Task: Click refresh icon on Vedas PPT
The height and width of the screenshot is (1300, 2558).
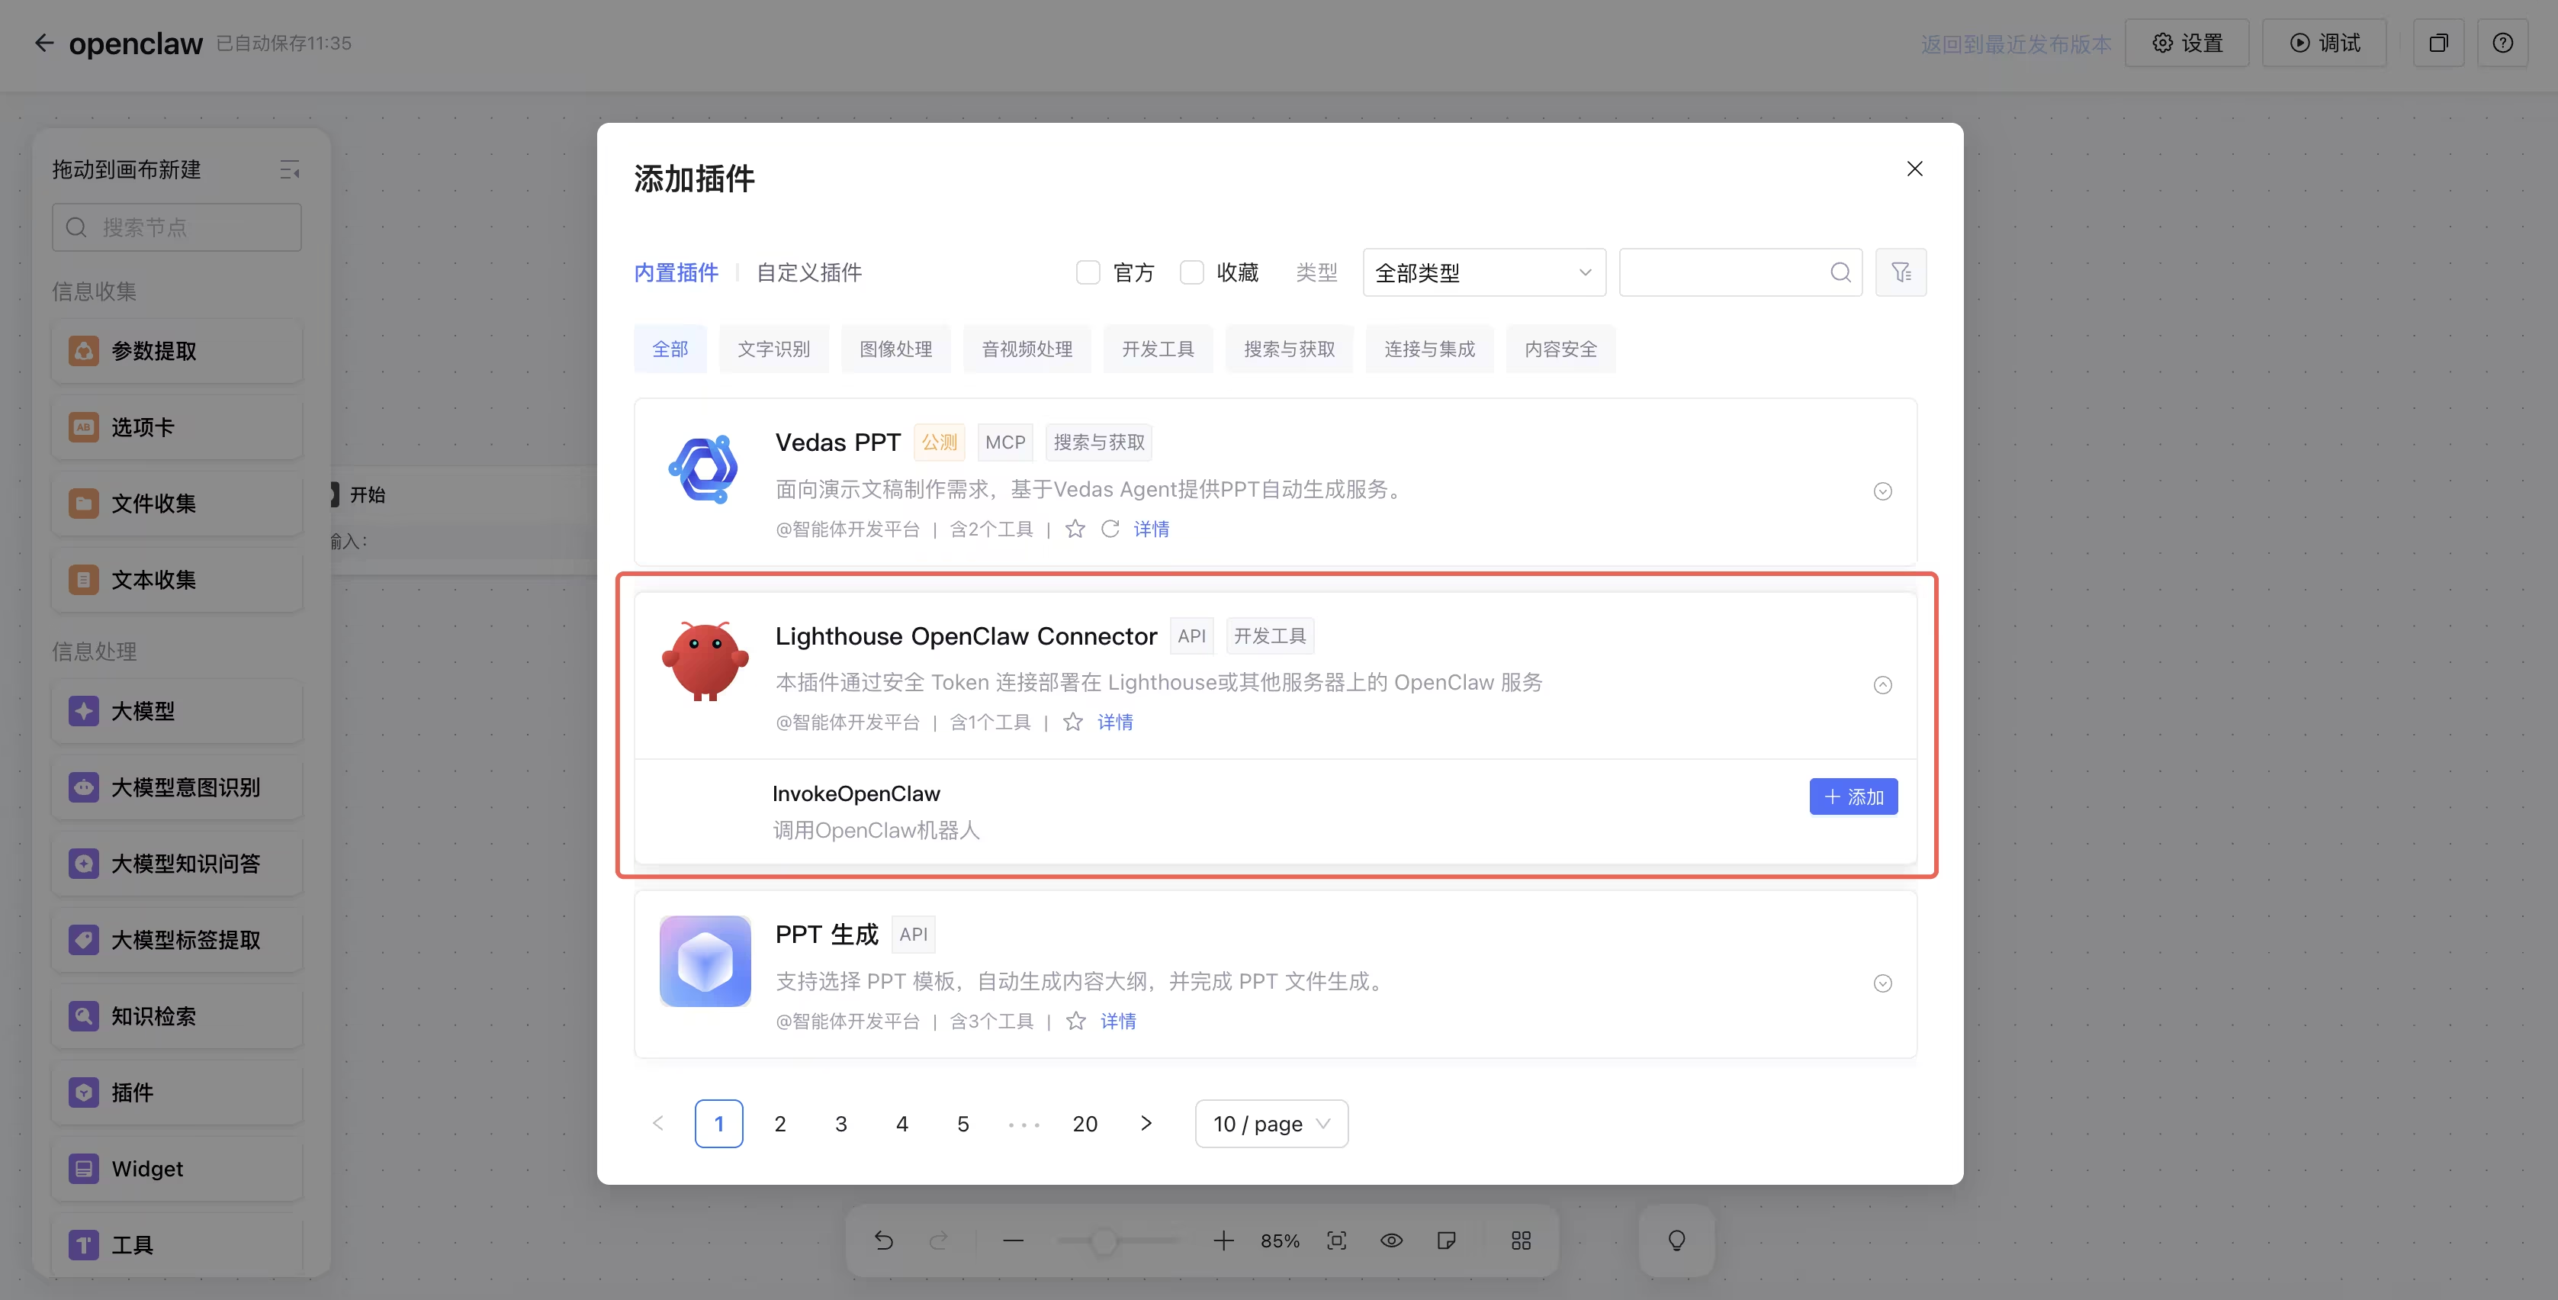Action: 1110,529
